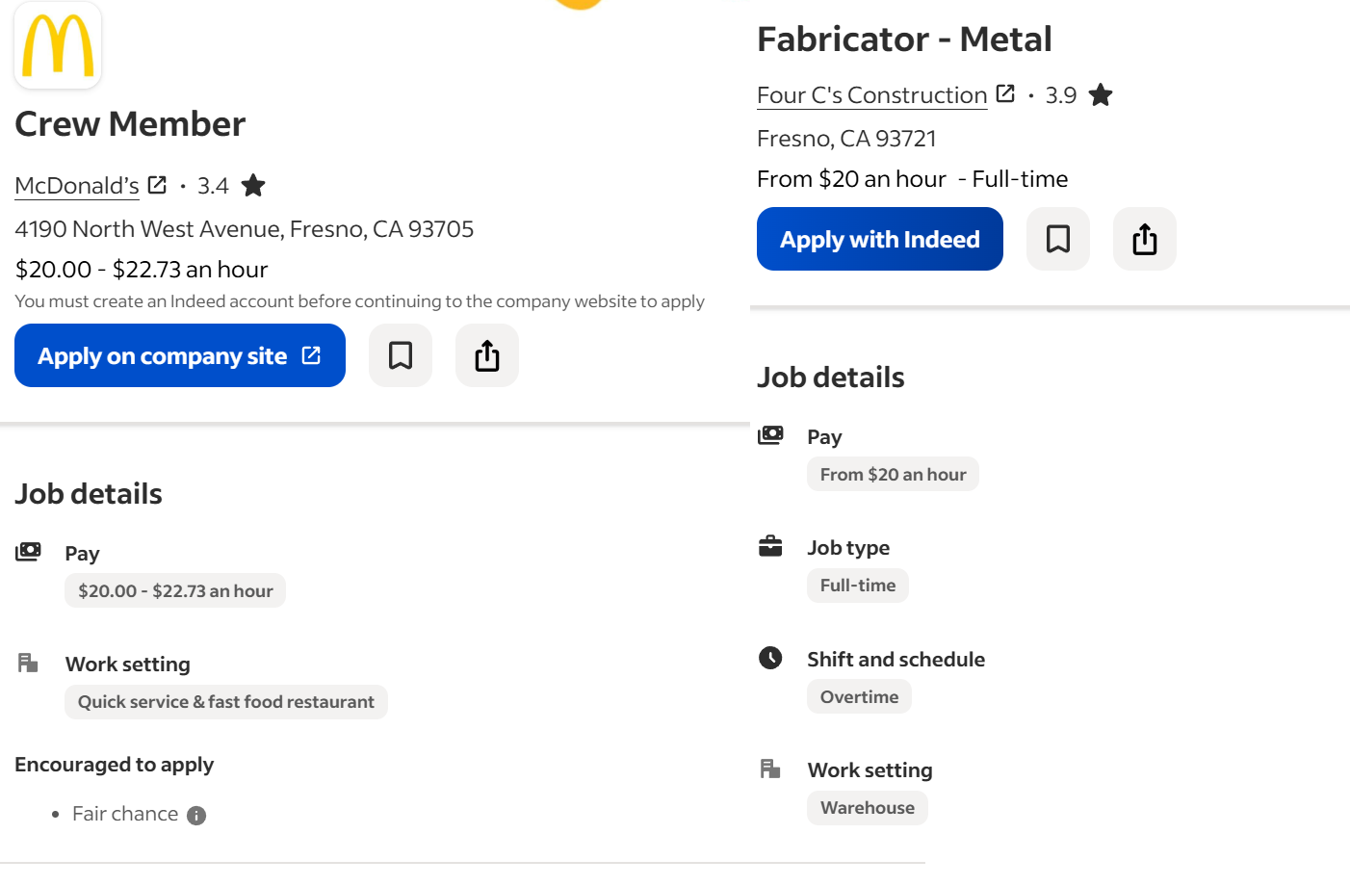The image size is (1350, 886).
Task: Open Fair chance info tooltip icon
Action: 196,816
